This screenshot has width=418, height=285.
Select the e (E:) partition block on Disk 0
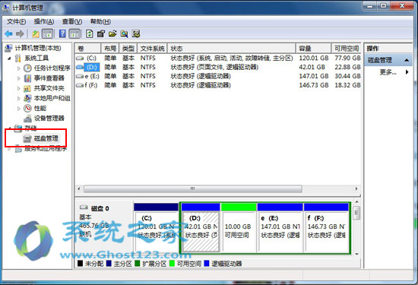(280, 228)
